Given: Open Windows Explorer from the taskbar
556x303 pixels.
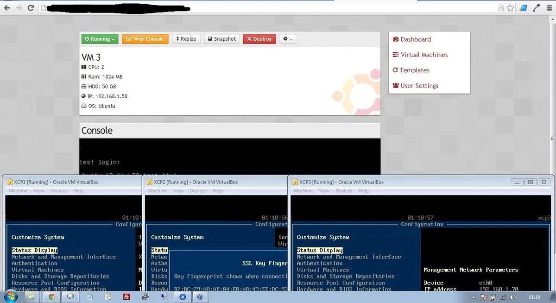Looking at the screenshot, I should coord(32,297).
